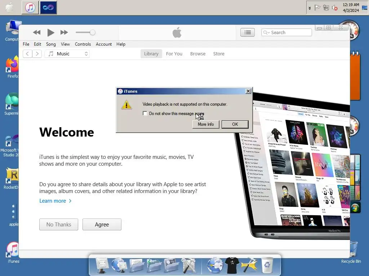Click the recycle bin dock icon
369x276 pixels.
[x=267, y=266]
